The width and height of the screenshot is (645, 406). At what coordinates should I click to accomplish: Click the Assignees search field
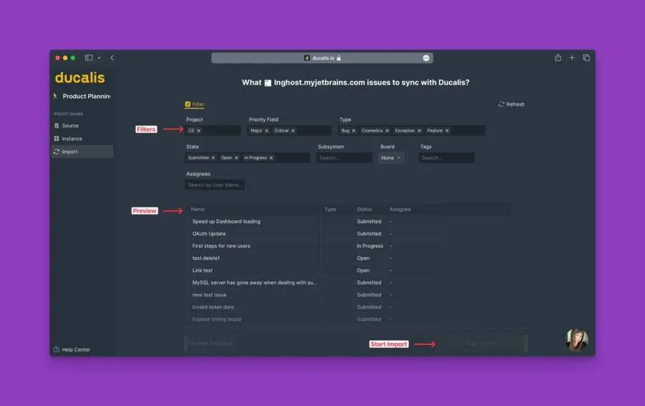(x=215, y=185)
